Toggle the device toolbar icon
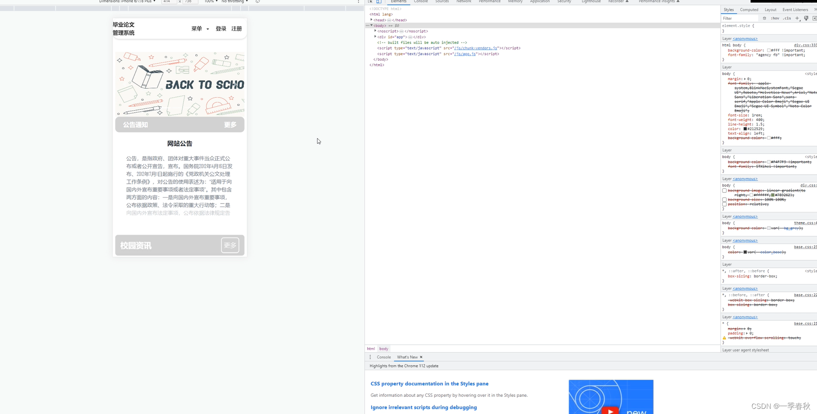 coord(379,2)
